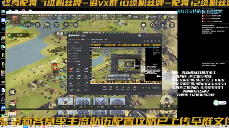Click the 新 round button in game toolbar
229x128 pixels.
[47, 25]
